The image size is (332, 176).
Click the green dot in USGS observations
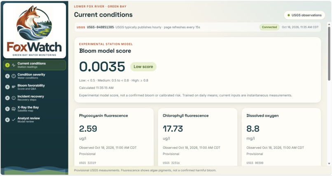point(289,15)
